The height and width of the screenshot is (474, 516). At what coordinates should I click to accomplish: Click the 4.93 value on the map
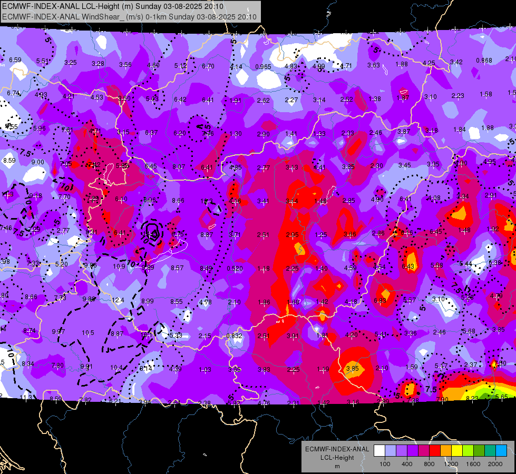coord(41,95)
